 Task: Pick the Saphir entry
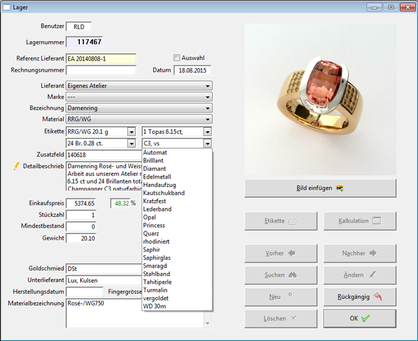(x=177, y=250)
